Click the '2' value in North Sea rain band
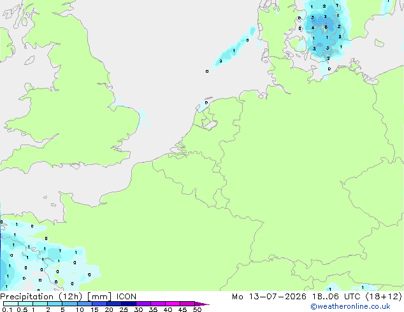This screenshot has height=312, width=404. coord(220,61)
